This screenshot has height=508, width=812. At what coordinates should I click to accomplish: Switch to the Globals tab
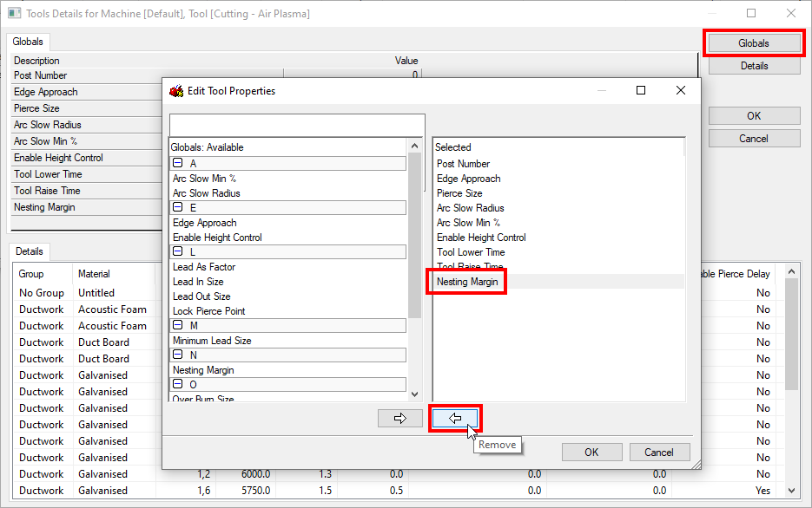28,41
